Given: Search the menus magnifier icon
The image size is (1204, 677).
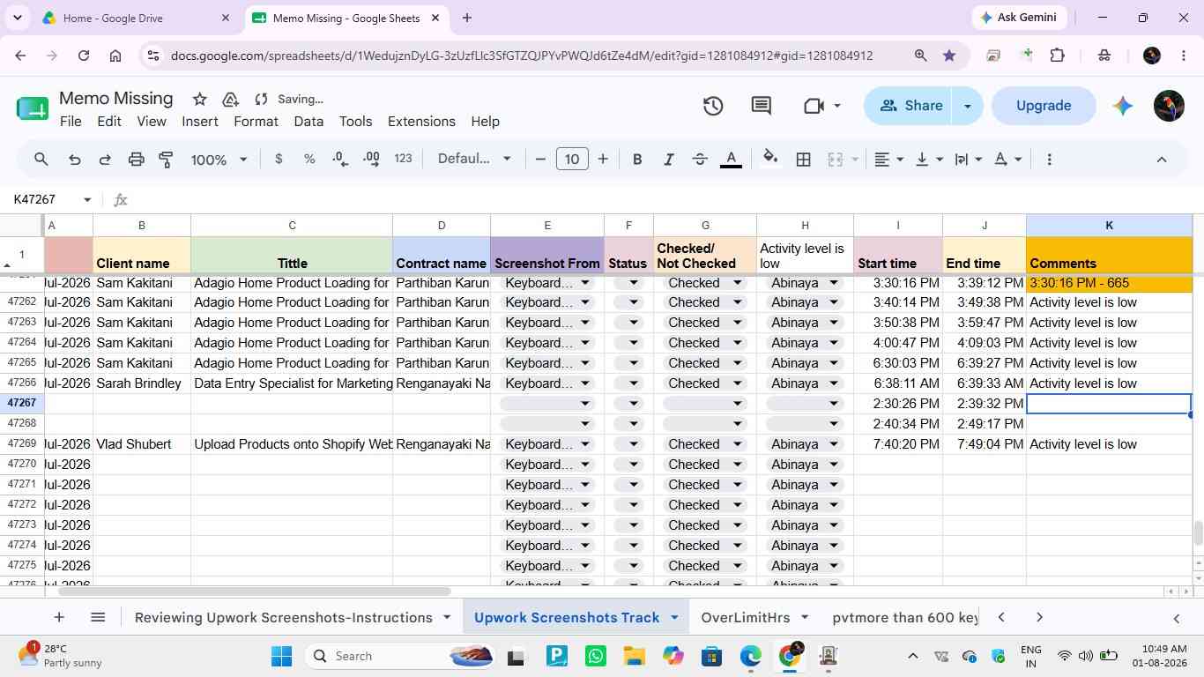Looking at the screenshot, I should point(41,160).
